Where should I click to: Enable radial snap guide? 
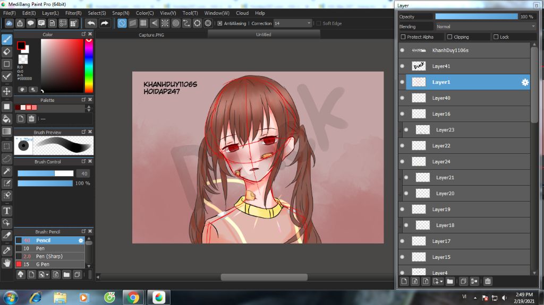(x=165, y=23)
